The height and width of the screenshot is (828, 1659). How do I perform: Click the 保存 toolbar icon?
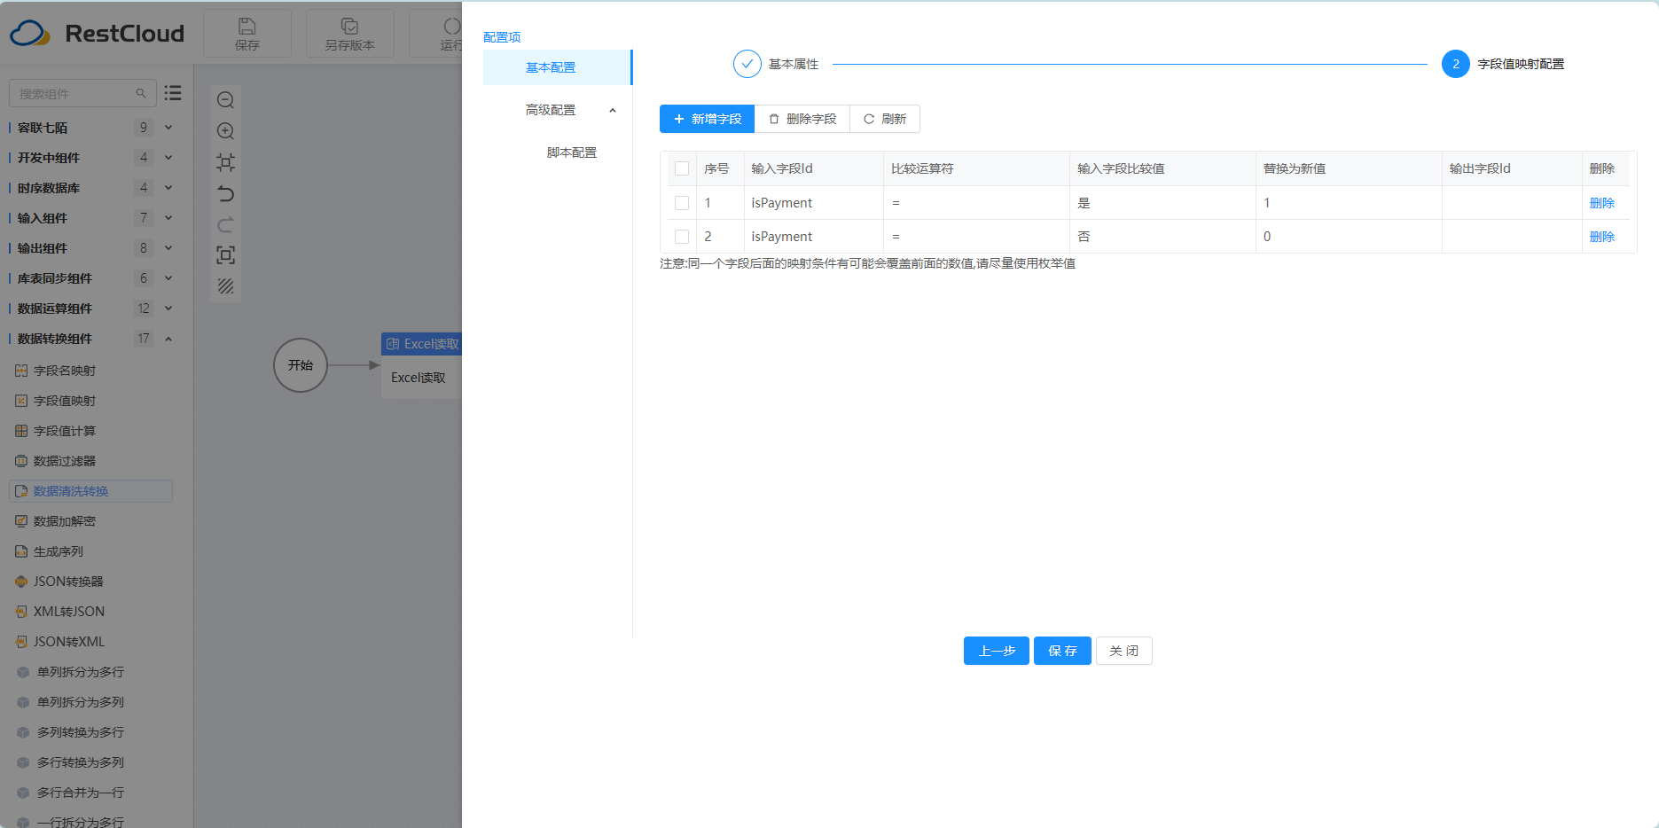point(247,34)
